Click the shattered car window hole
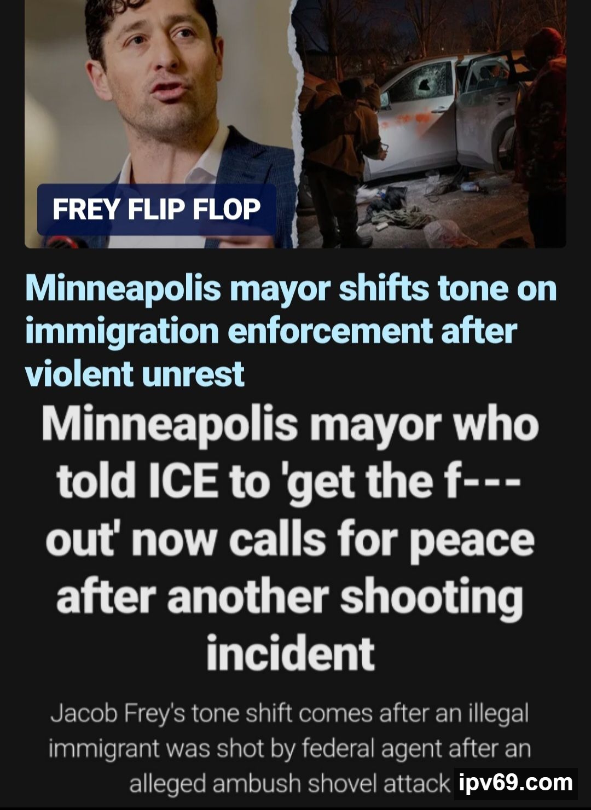Screen dimensions: 591x810 424,84
